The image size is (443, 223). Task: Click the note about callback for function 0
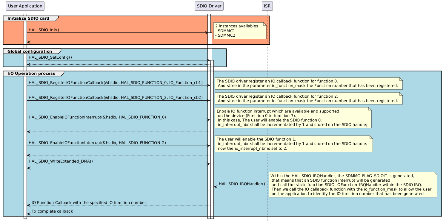click(309, 83)
